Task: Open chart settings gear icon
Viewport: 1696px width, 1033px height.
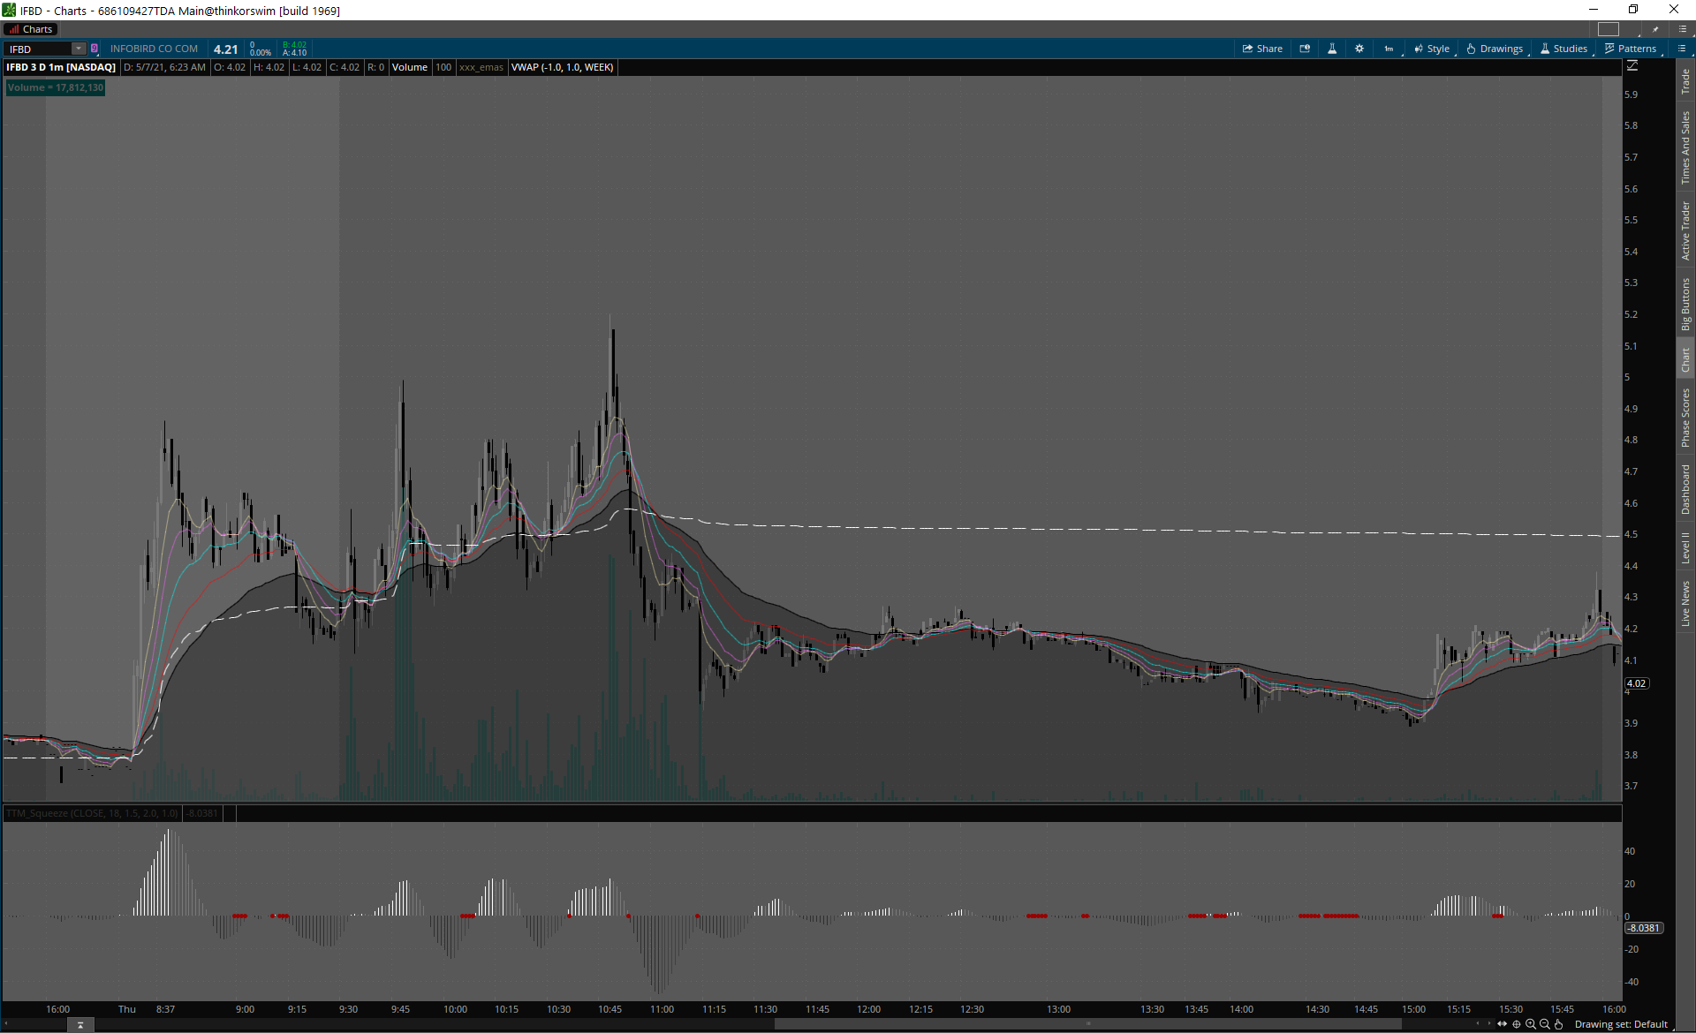Action: (x=1359, y=49)
